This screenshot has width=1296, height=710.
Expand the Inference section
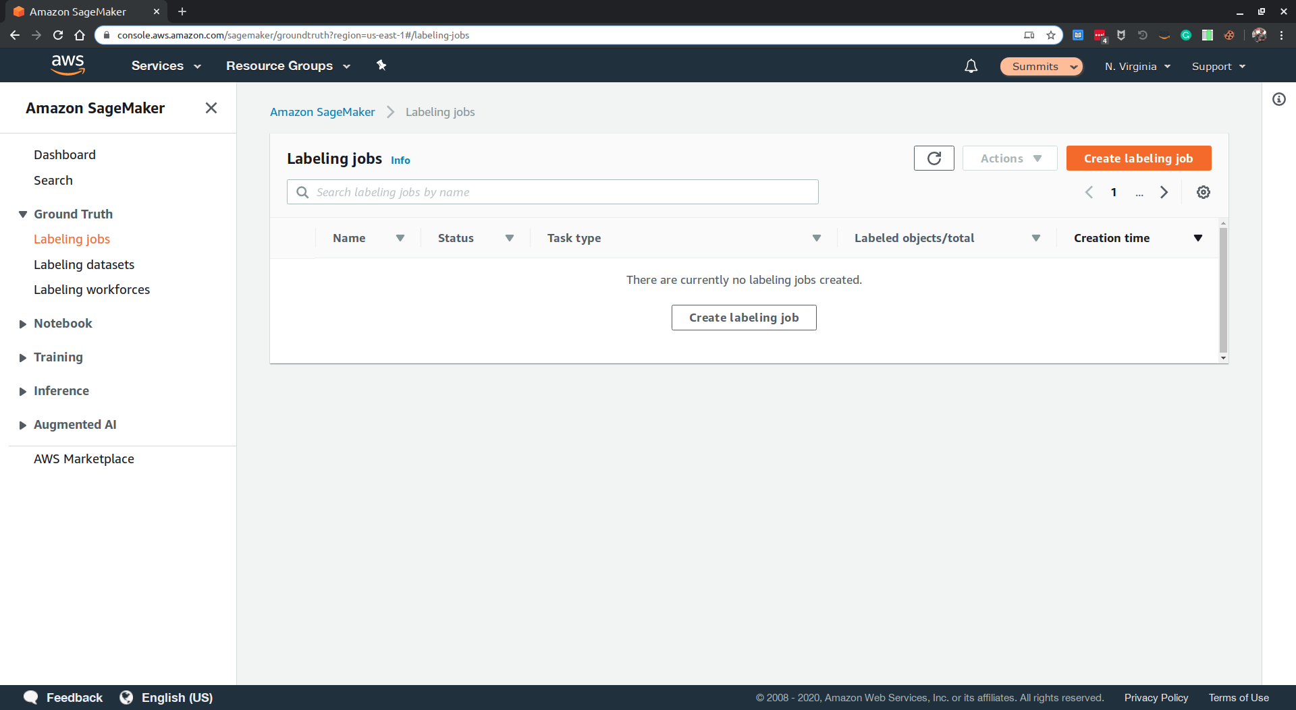(x=23, y=391)
